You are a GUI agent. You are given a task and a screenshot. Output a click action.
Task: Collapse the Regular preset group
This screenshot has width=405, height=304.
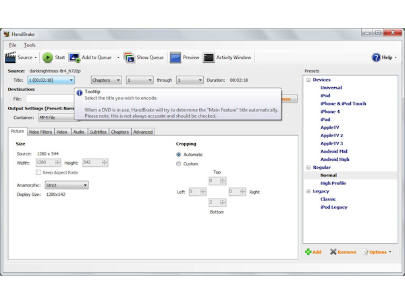click(308, 168)
